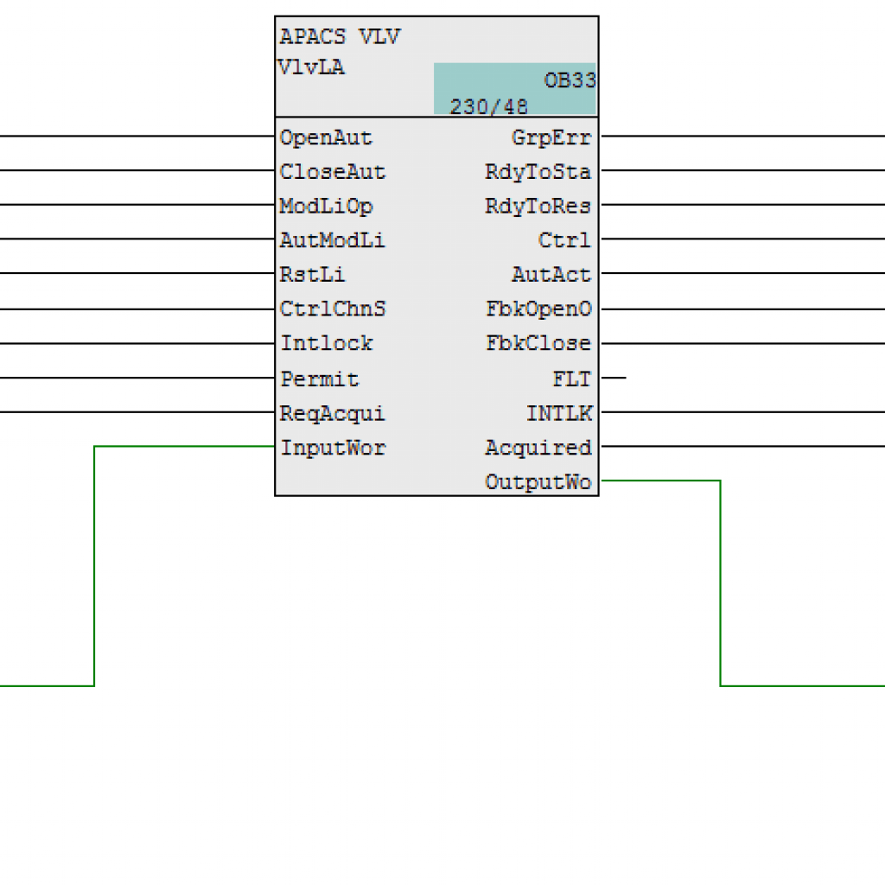Select the APACS VLV block name
This screenshot has width=885, height=885.
[x=340, y=36]
